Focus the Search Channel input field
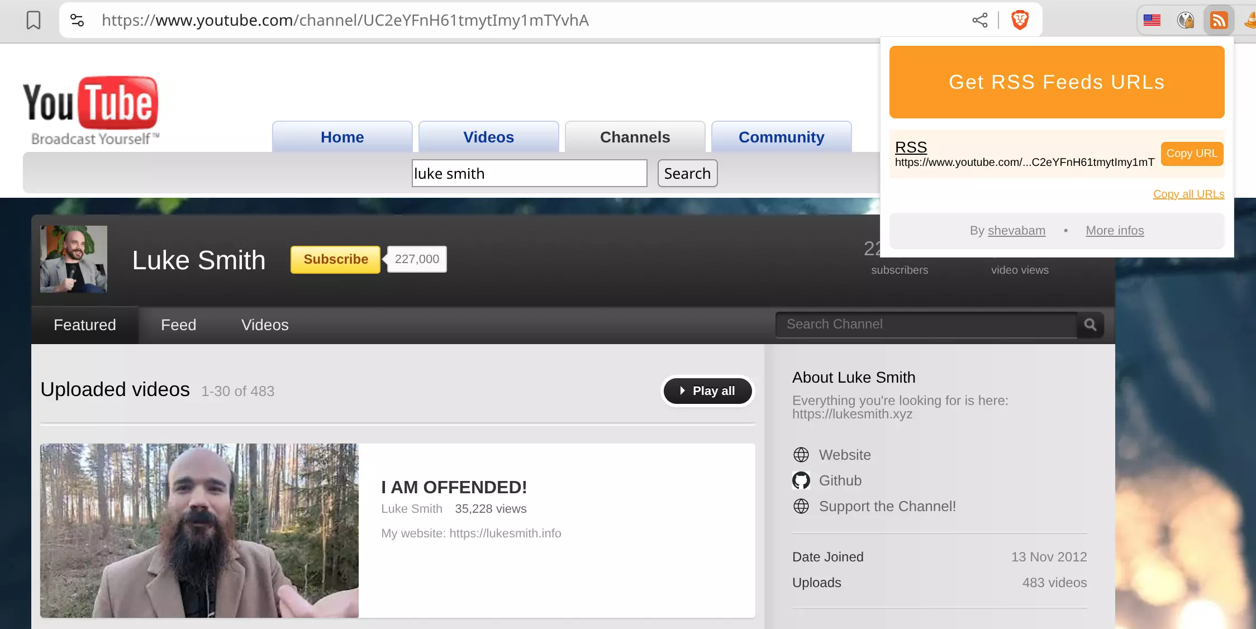This screenshot has width=1256, height=629. click(926, 325)
